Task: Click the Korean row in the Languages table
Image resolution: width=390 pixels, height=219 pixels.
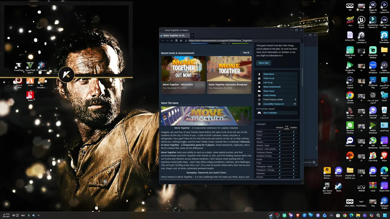Action: 277,159
